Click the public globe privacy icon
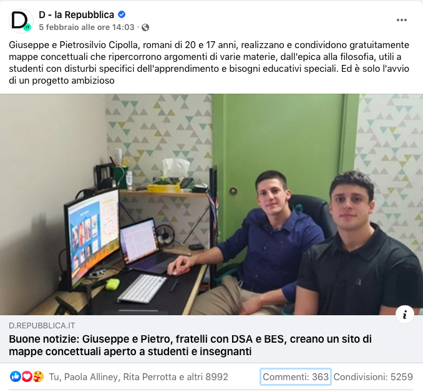The width and height of the screenshot is (423, 392). tap(145, 27)
